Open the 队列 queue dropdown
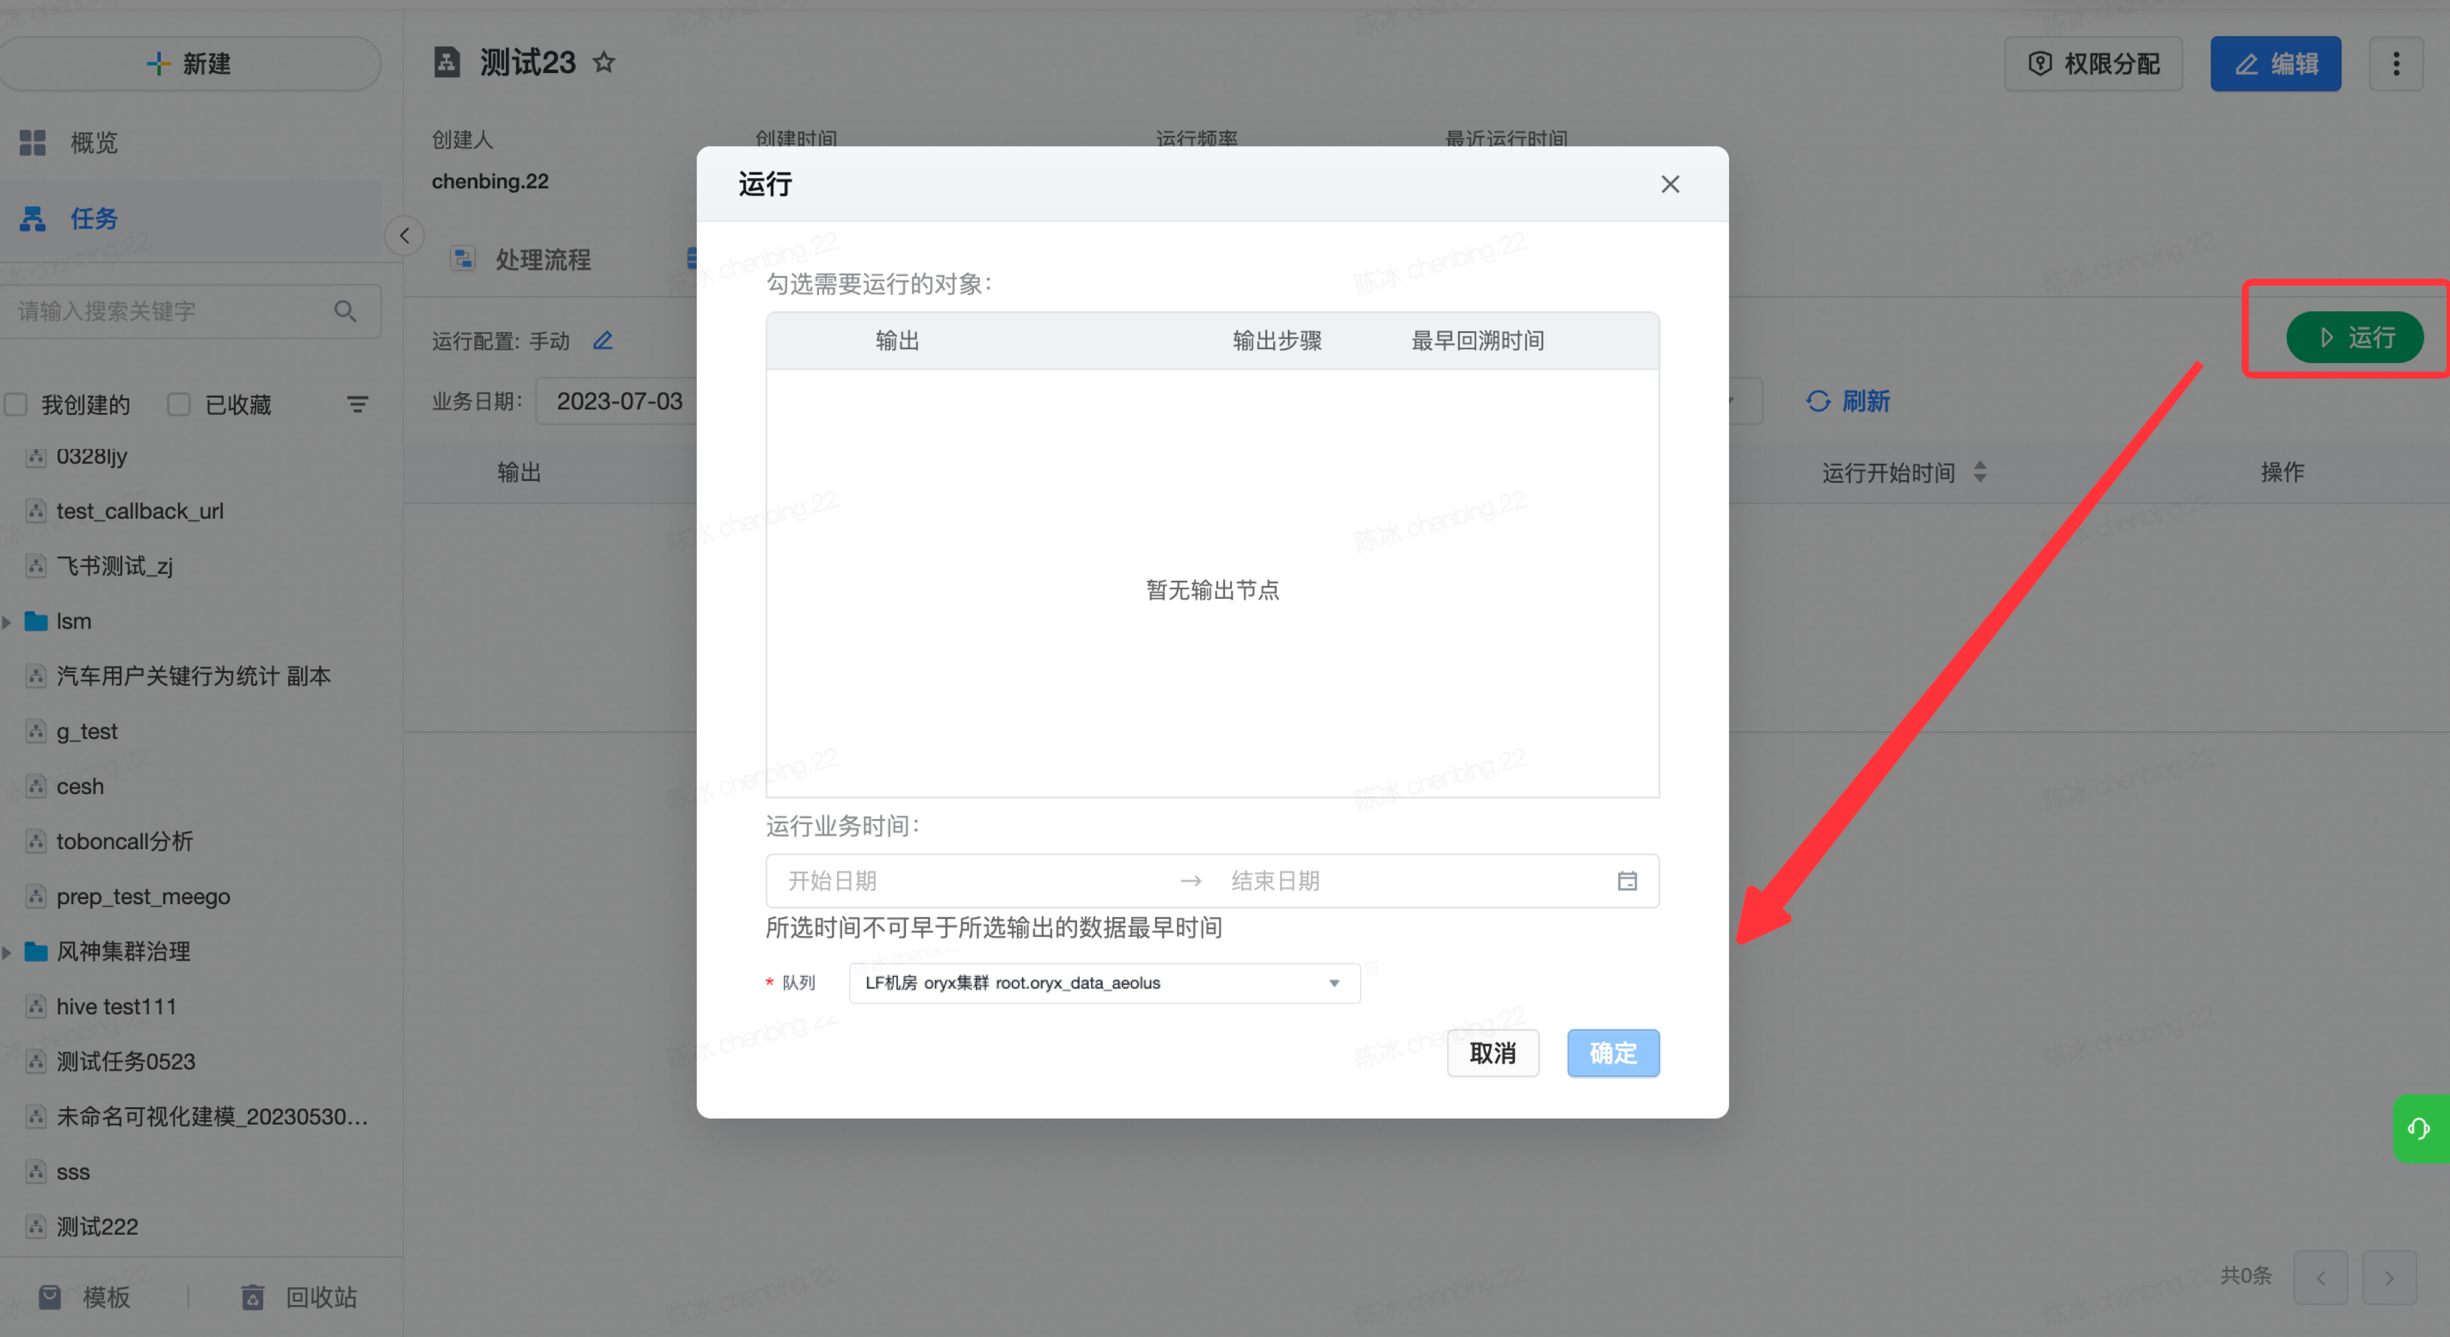The image size is (2450, 1337). pos(1104,984)
